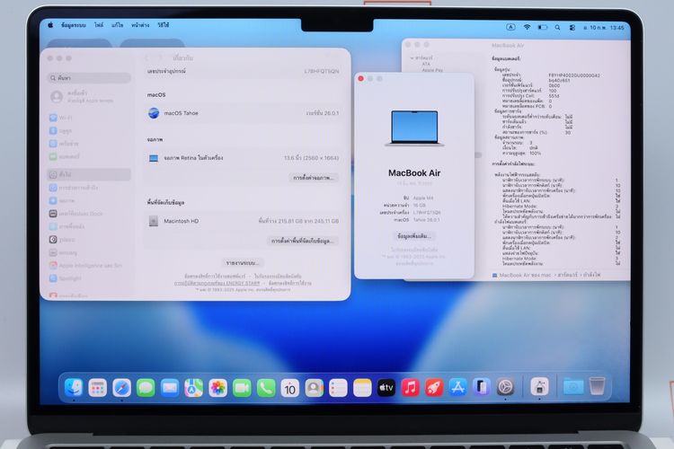Open the Apple menu
The width and height of the screenshot is (674, 449).
click(x=50, y=25)
